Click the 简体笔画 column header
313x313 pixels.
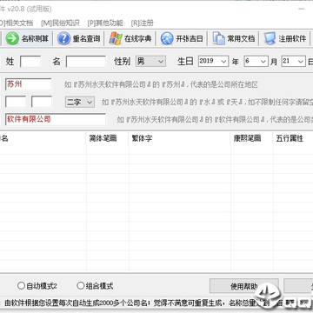point(108,138)
